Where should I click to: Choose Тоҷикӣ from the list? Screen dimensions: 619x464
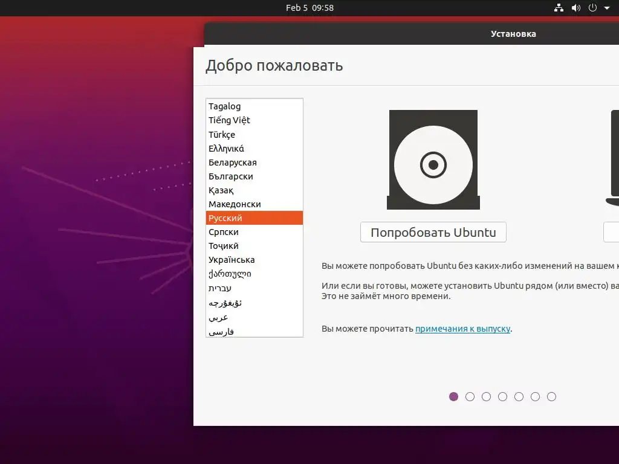tap(254, 246)
